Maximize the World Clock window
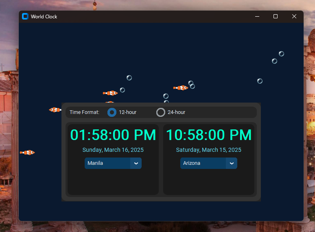 pos(276,16)
